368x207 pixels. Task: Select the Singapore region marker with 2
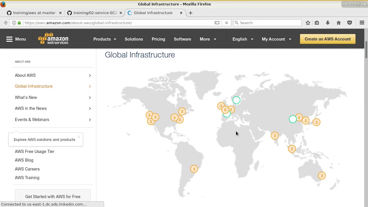tap(292, 149)
